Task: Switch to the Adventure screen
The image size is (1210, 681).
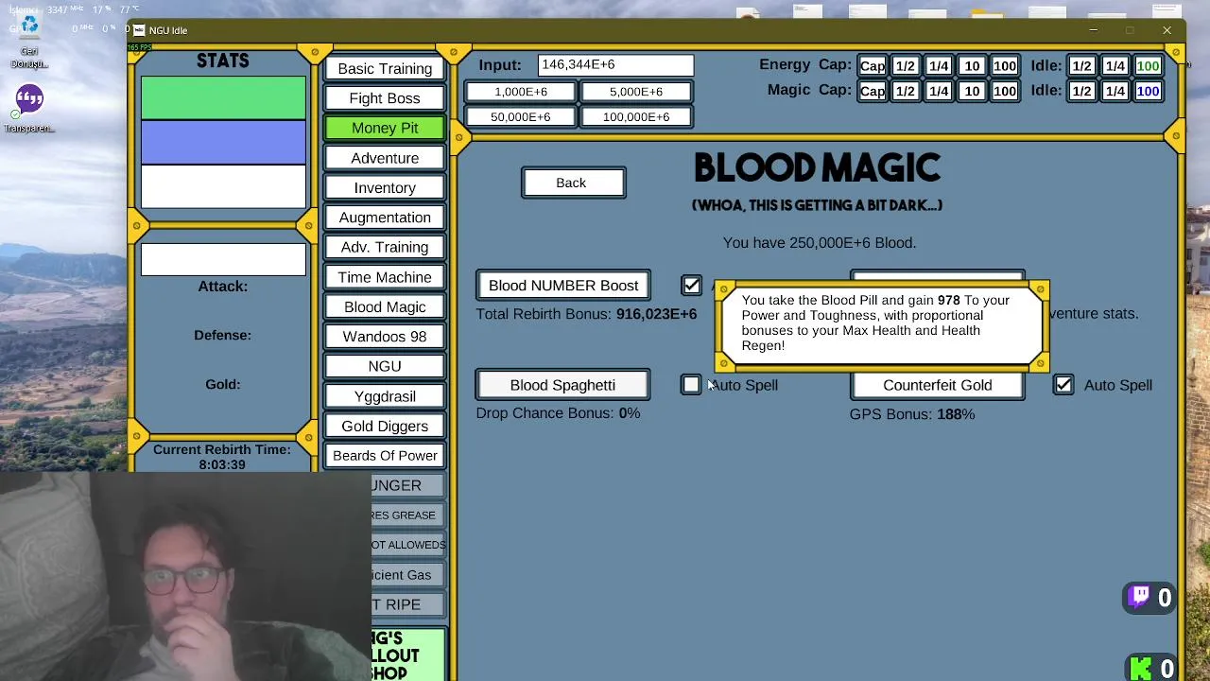Action: click(385, 158)
